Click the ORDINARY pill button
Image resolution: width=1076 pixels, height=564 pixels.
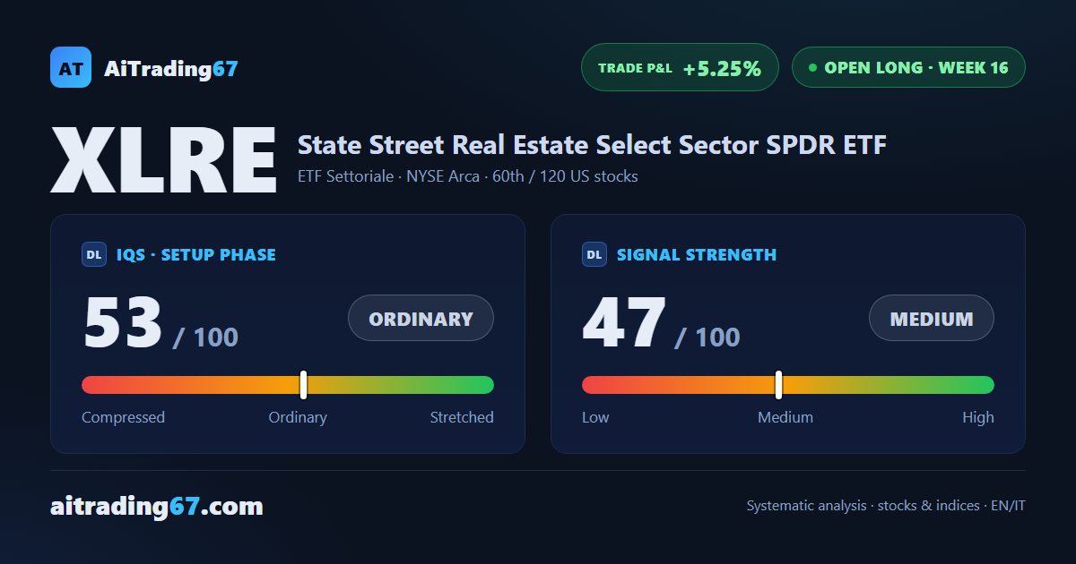click(x=421, y=318)
